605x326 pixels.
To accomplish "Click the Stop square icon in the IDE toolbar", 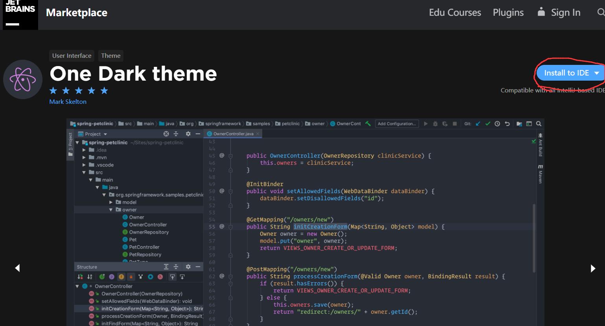I will tap(454, 123).
